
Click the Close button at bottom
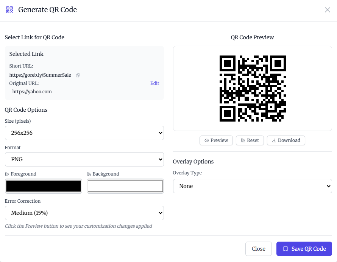pos(259,249)
